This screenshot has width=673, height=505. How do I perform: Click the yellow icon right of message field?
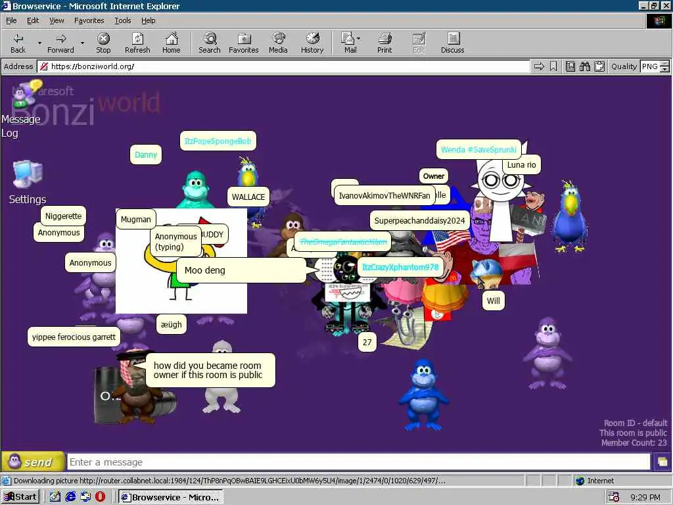click(662, 462)
